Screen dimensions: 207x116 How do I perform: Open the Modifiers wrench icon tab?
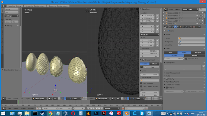click(x=186, y=27)
